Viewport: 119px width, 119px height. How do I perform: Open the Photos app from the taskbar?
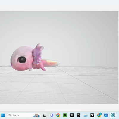tap(106, 115)
